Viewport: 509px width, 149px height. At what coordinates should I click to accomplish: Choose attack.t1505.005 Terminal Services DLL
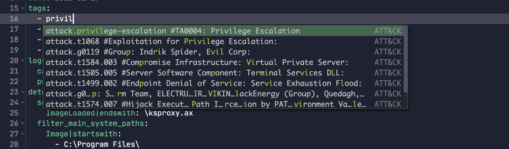[x=195, y=73]
